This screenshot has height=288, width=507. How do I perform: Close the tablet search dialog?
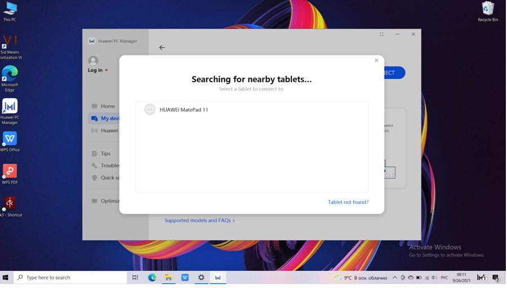click(x=376, y=60)
